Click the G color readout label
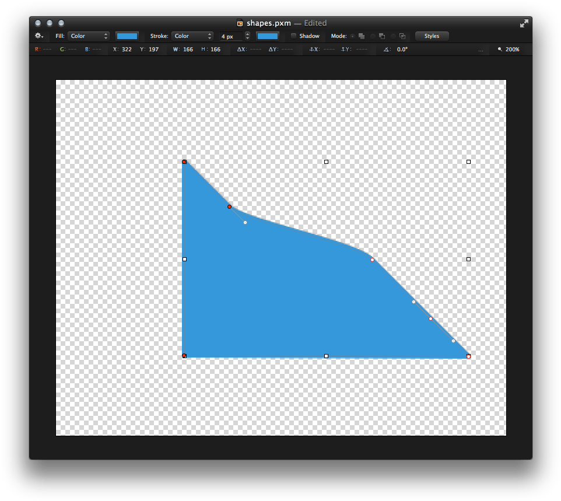561x501 pixels. 62,50
